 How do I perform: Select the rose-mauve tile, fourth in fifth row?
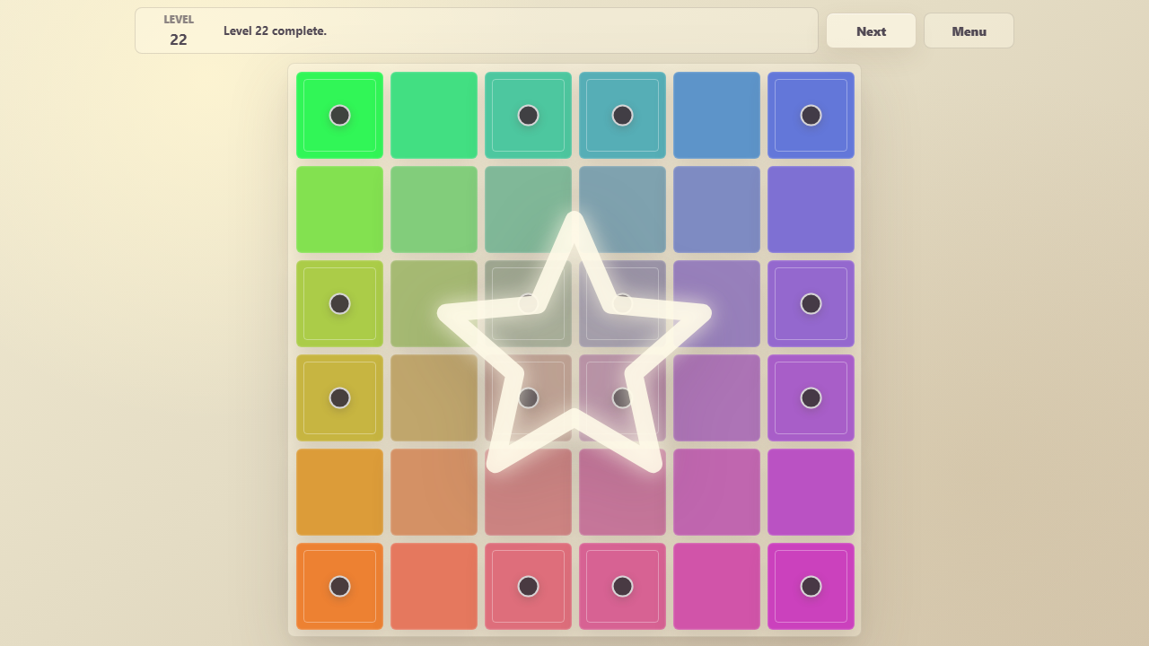tap(622, 492)
